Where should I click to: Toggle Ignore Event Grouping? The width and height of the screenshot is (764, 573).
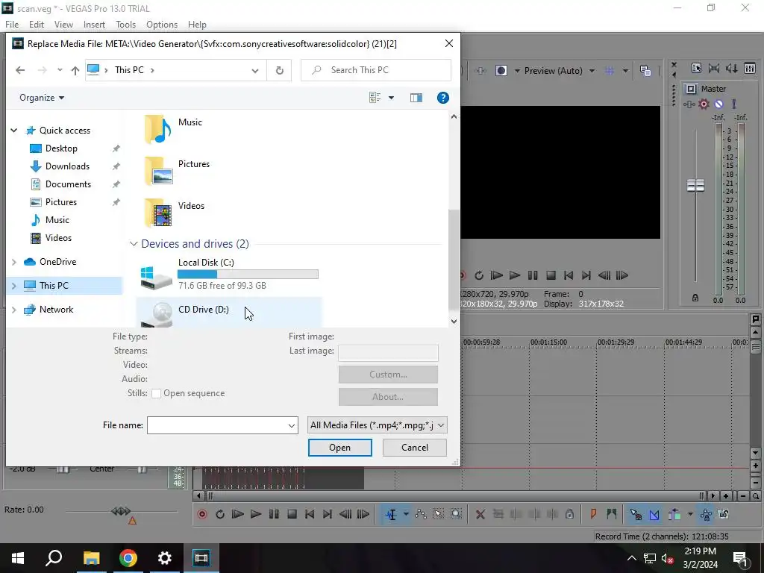point(724,514)
